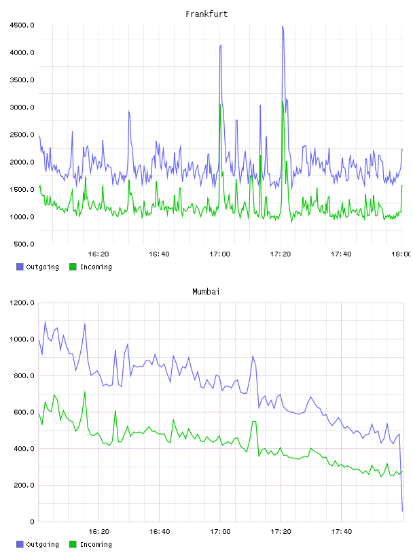Image resolution: width=413 pixels, height=555 pixels.
Task: Click the 17:40 time label under Frankfurt chart
Action: click(341, 254)
